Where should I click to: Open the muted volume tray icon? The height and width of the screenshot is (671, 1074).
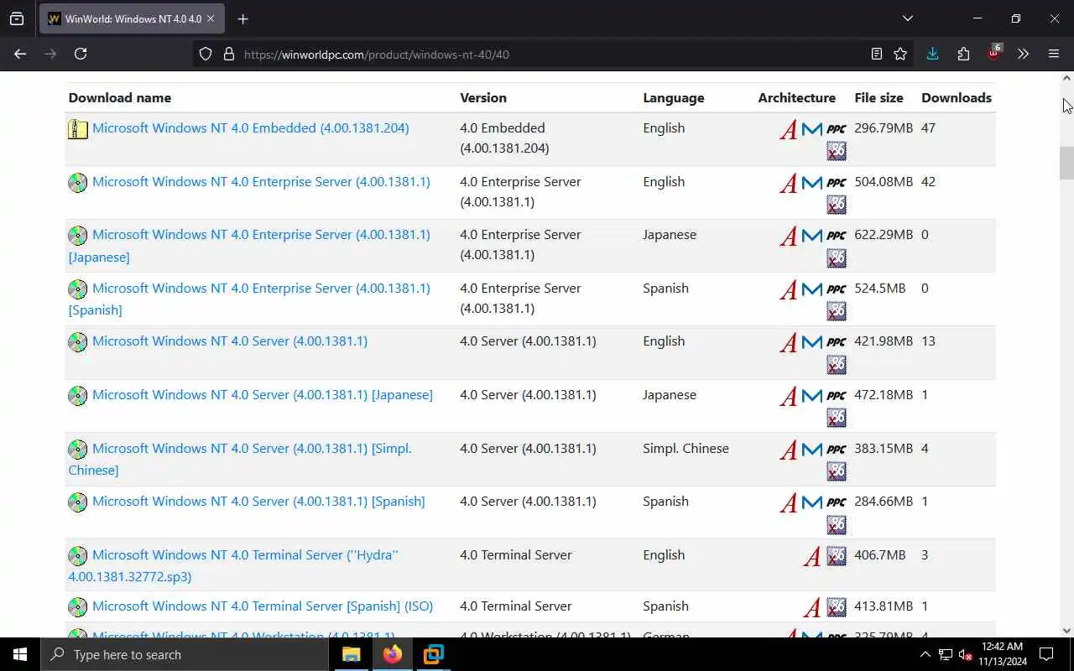[966, 654]
